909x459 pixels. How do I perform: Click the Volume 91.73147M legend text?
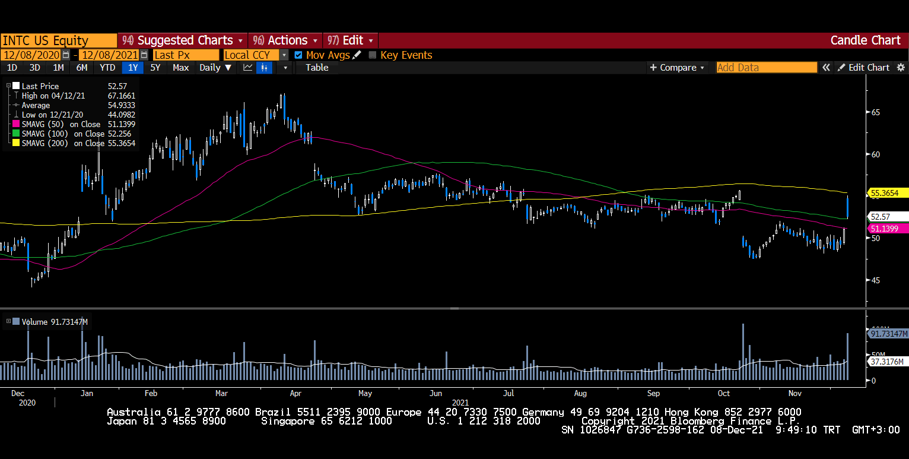pos(55,322)
